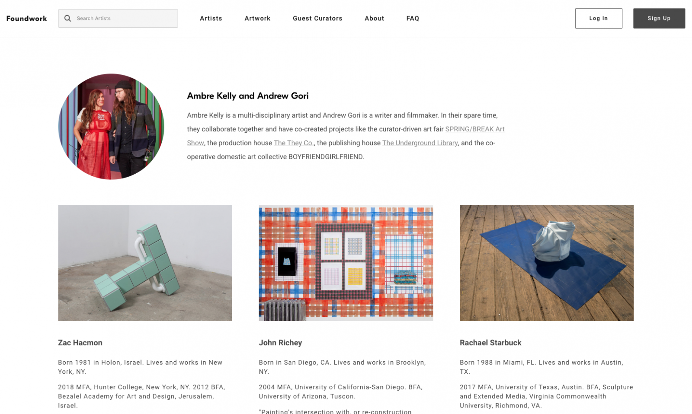This screenshot has width=692, height=414.
Task: Click Ambre Kelly and Andrew Gori portrait
Action: pyautogui.click(x=111, y=127)
